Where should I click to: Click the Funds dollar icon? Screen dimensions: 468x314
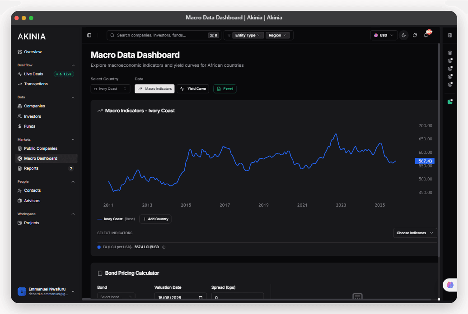(x=20, y=126)
